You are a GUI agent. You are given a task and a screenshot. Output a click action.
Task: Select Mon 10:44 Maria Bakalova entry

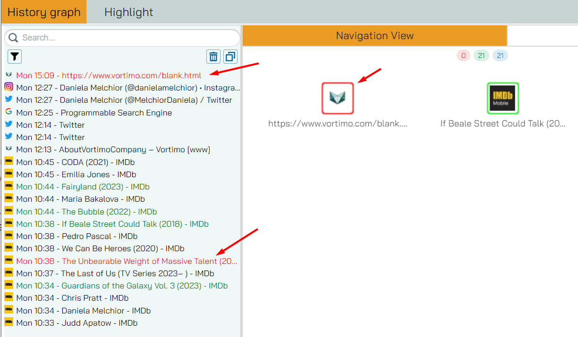click(80, 199)
